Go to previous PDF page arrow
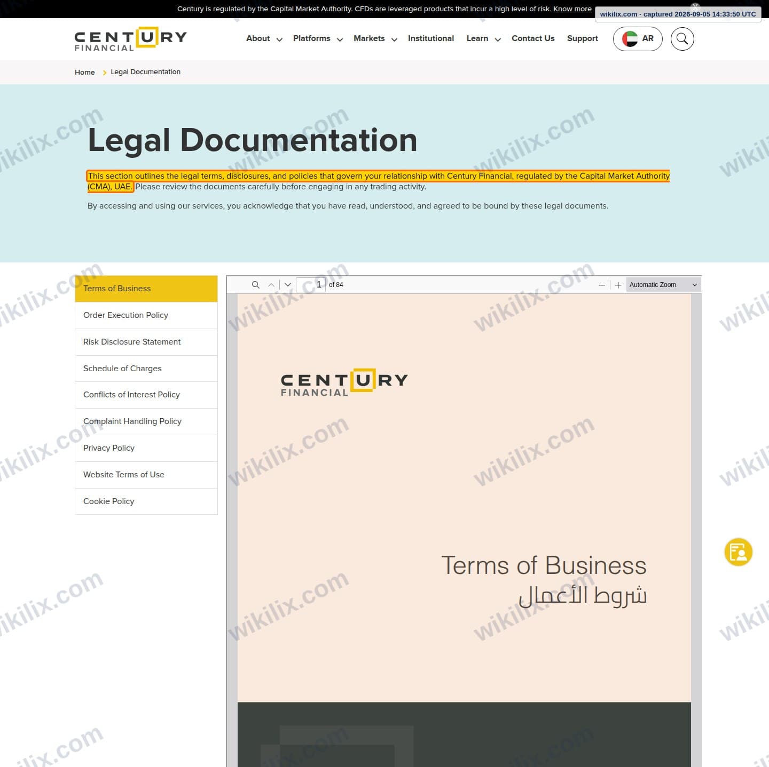This screenshot has width=769, height=767. pyautogui.click(x=271, y=285)
